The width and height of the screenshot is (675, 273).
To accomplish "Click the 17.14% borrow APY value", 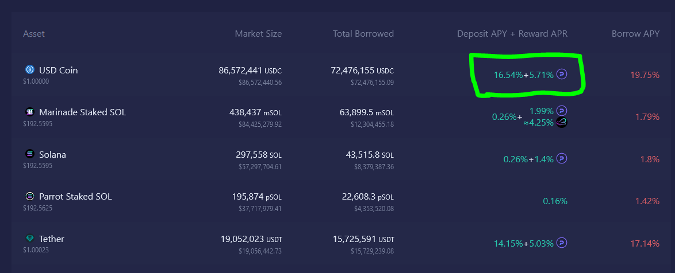I will tap(645, 244).
